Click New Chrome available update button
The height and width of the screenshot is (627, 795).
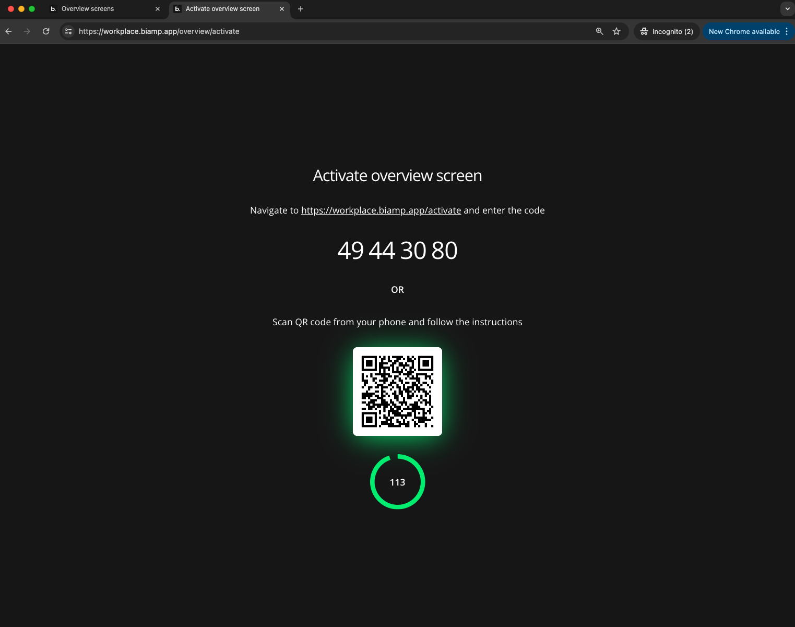pyautogui.click(x=744, y=31)
